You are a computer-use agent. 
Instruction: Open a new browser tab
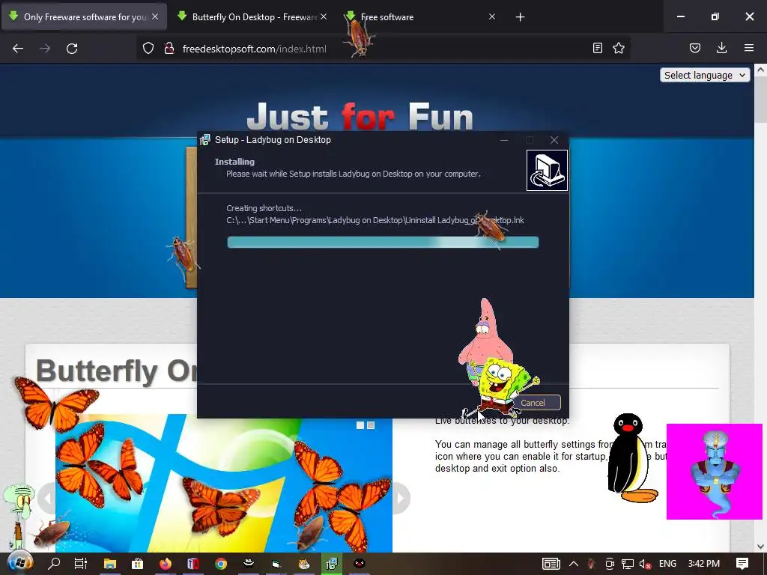pyautogui.click(x=520, y=17)
